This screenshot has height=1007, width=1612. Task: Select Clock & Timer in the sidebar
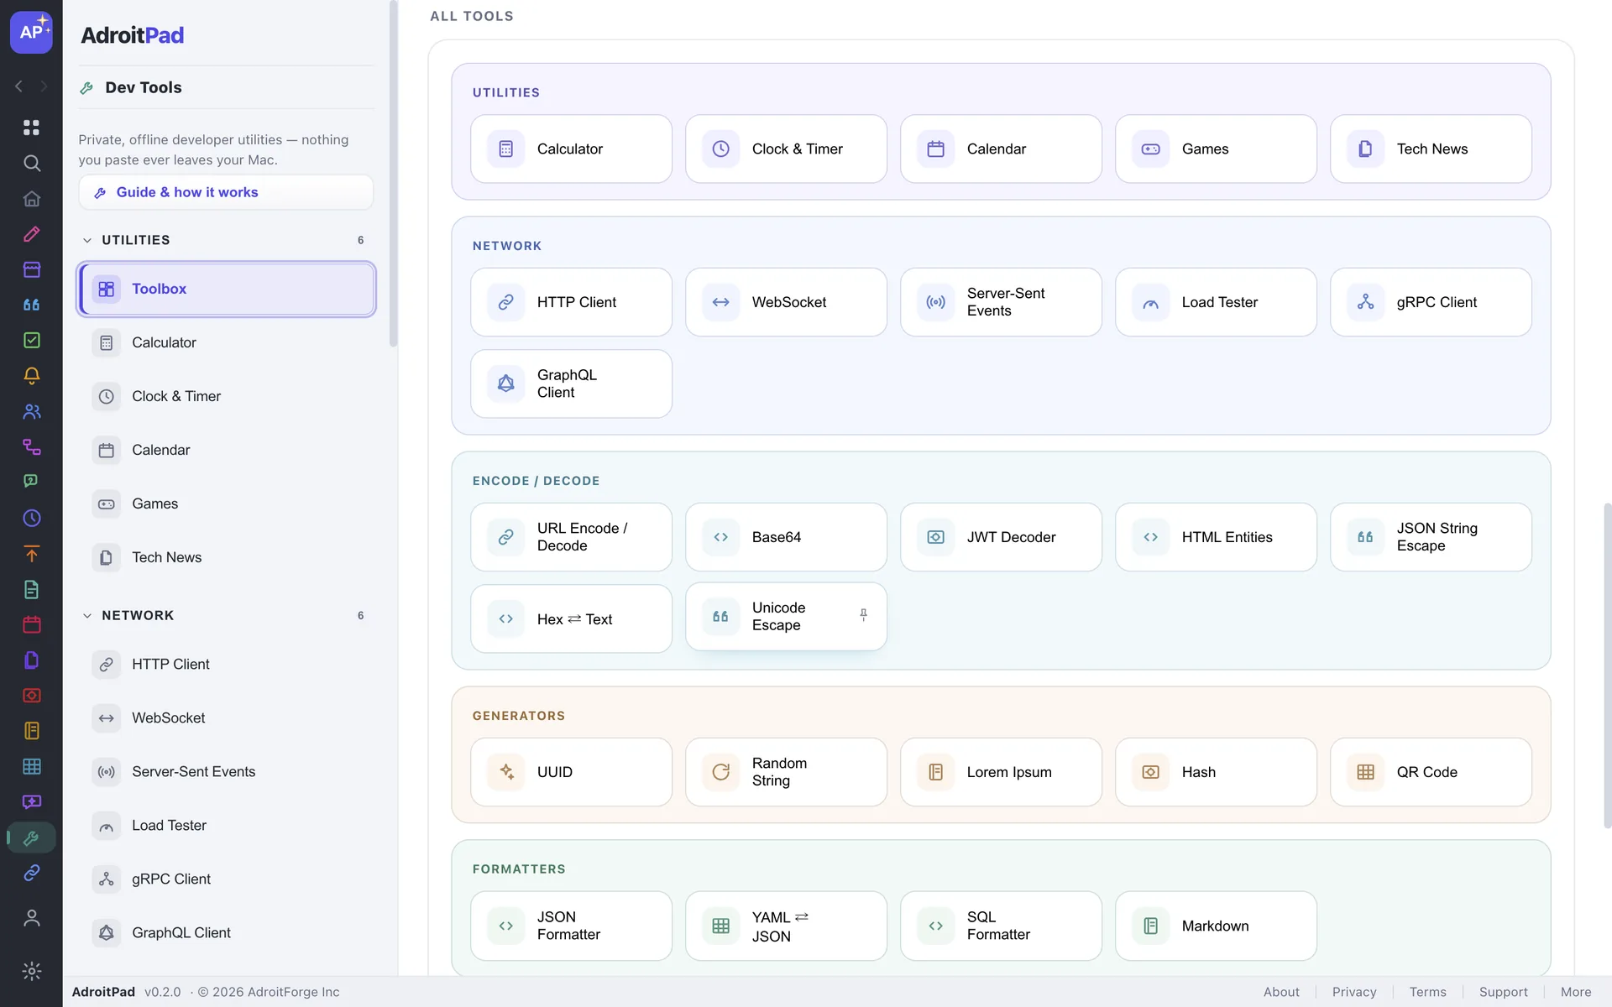point(226,396)
